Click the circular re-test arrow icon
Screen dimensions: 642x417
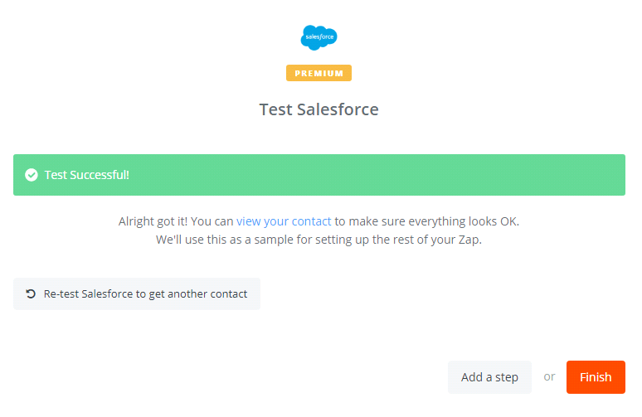[31, 293]
